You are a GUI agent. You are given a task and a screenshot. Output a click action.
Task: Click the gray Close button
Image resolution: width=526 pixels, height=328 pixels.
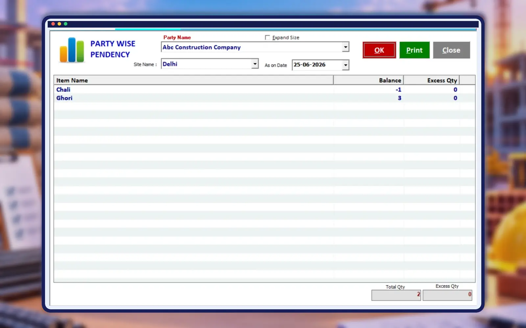click(x=451, y=50)
